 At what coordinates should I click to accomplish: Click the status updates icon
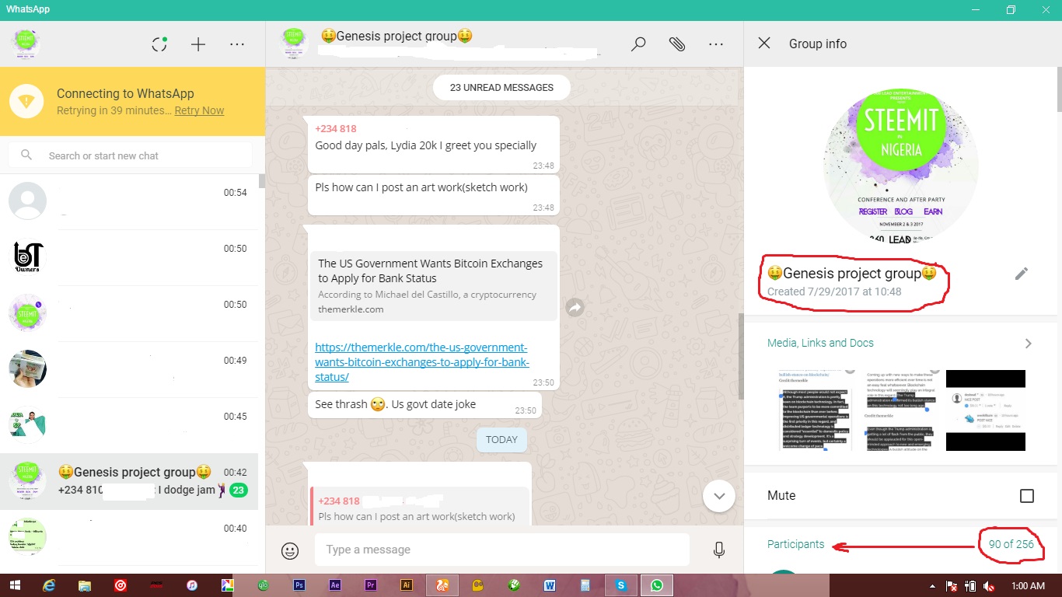(x=159, y=44)
